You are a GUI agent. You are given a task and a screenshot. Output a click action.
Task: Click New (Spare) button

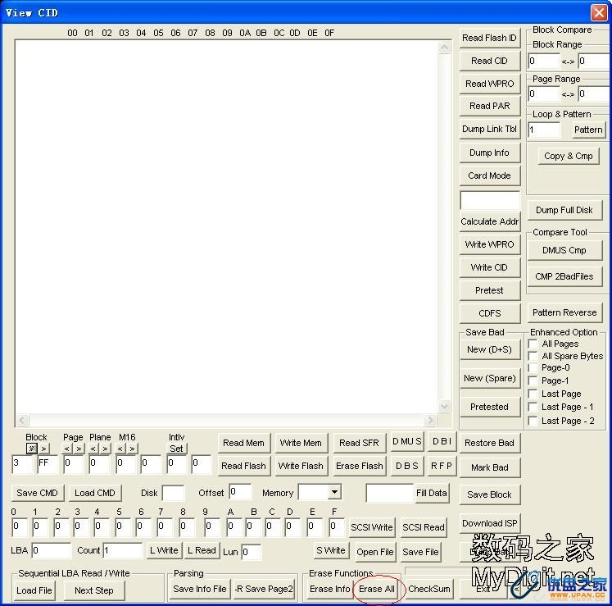coord(489,378)
